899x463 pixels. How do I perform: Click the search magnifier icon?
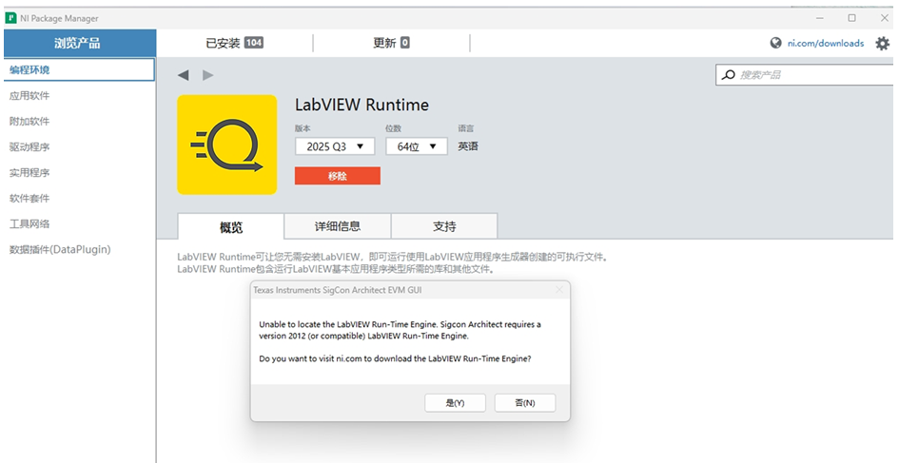tap(728, 74)
